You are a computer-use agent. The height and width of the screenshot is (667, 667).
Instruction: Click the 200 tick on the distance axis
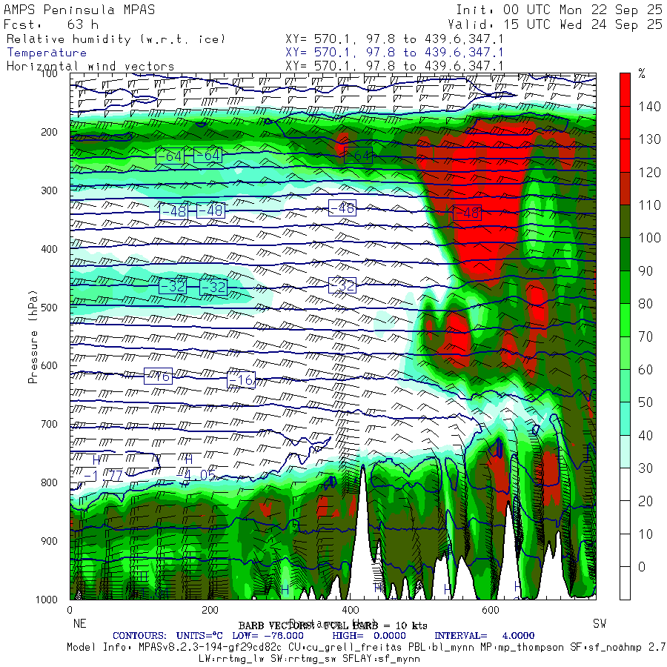210,610
